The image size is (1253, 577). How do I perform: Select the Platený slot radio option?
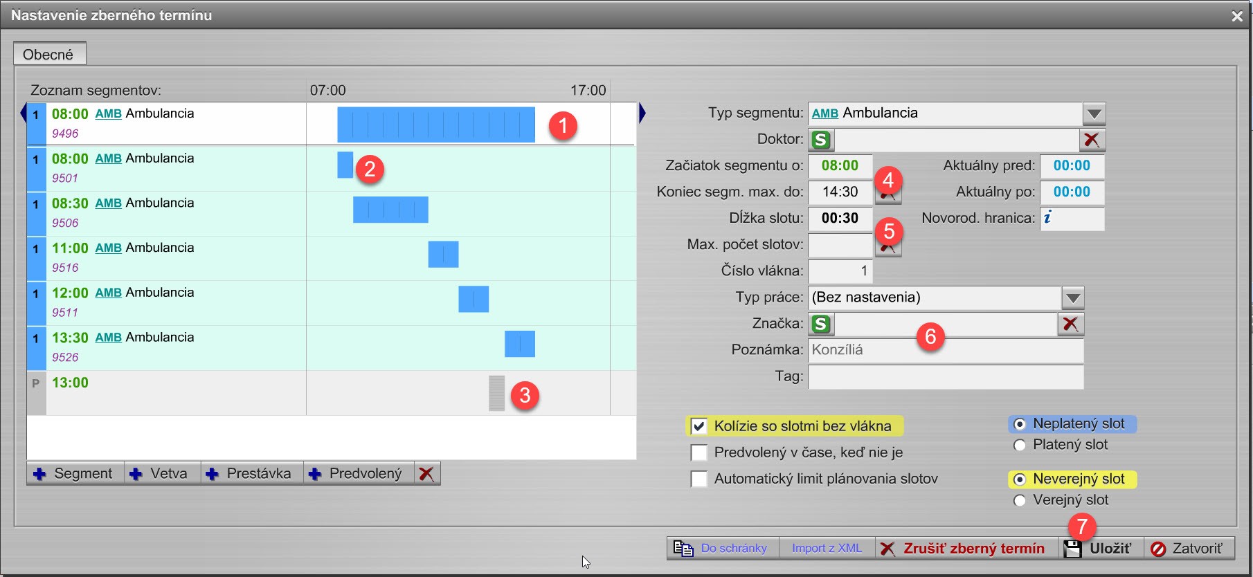coord(1020,445)
